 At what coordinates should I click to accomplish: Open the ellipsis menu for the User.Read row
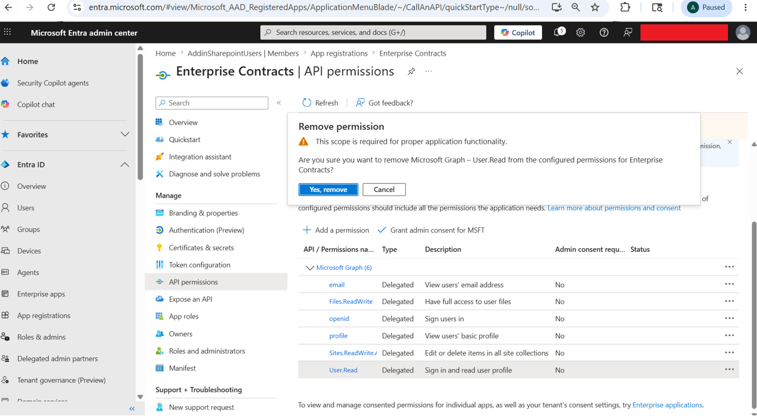pos(729,370)
